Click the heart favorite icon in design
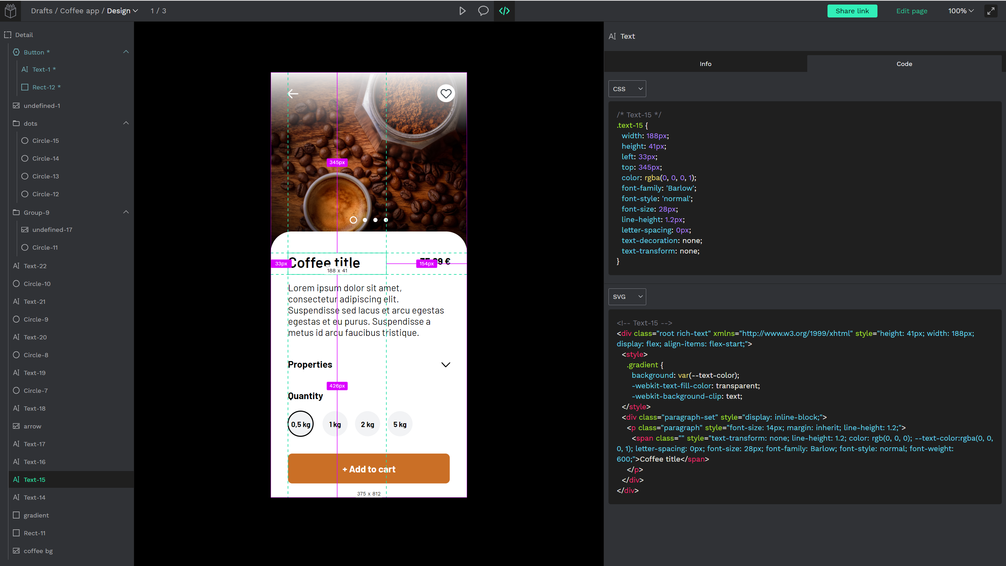 (x=446, y=94)
